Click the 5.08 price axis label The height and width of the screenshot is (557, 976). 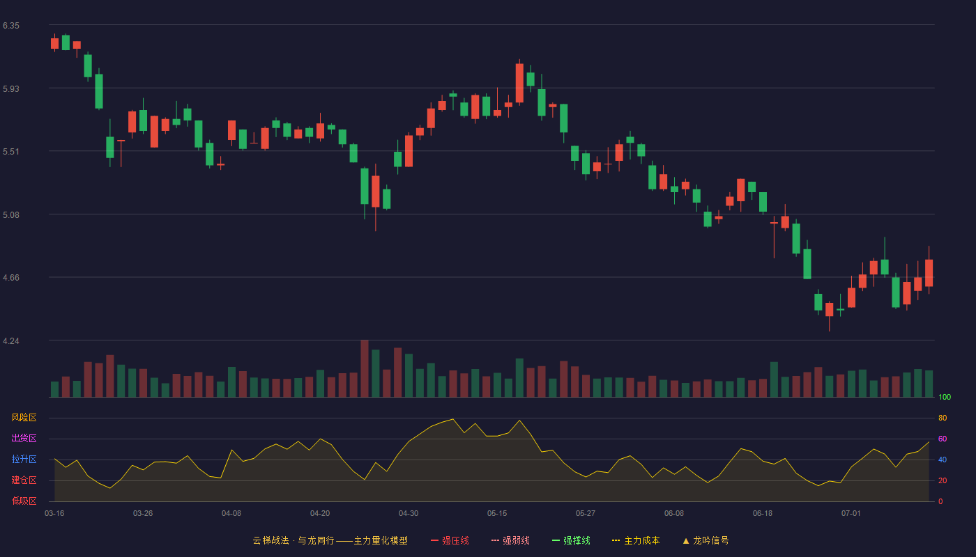11,215
